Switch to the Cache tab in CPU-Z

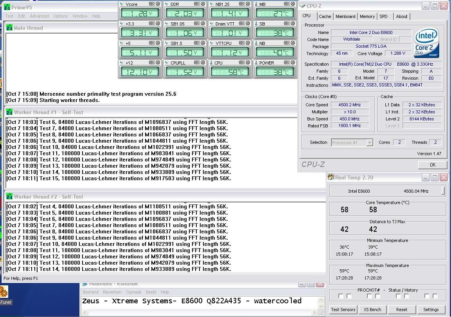click(x=325, y=16)
